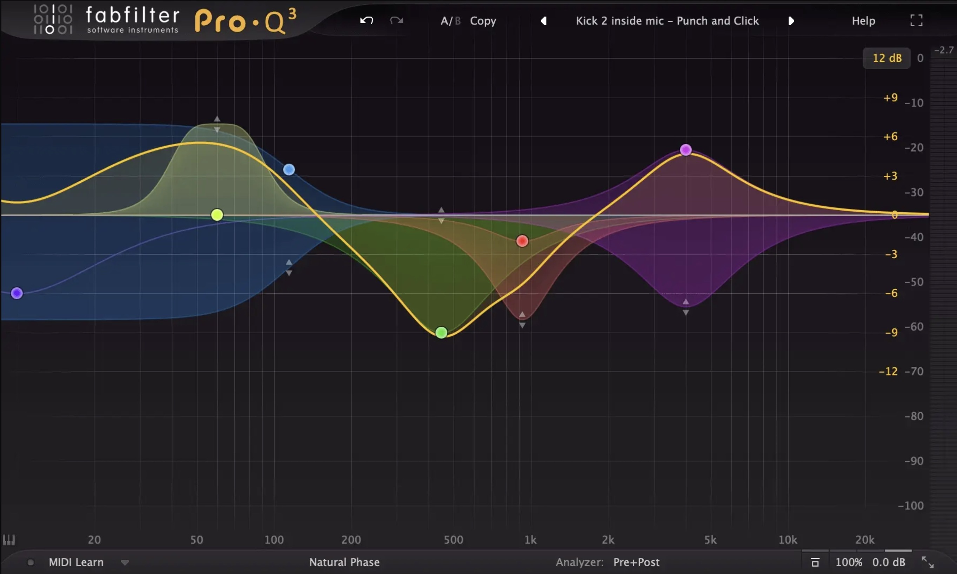Open full screen mode via the expand icon
957x574 pixels.
pos(916,20)
